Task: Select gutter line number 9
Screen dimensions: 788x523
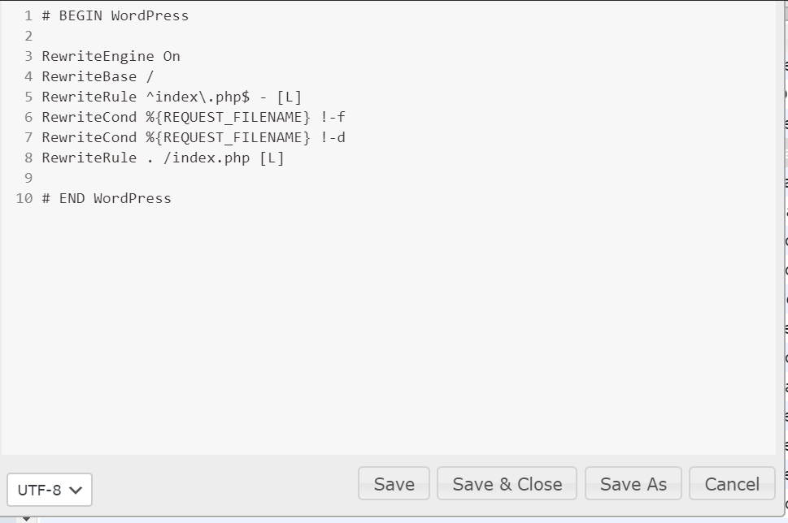Action: [28, 178]
